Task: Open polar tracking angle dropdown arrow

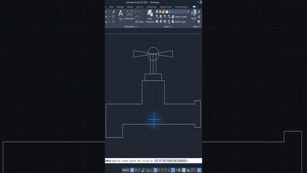Action: click(159, 170)
